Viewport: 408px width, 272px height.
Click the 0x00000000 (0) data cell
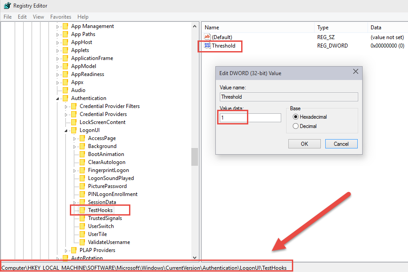coord(387,46)
